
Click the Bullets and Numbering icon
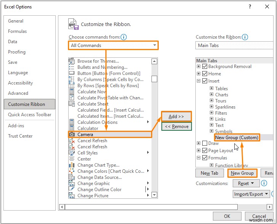72,67
